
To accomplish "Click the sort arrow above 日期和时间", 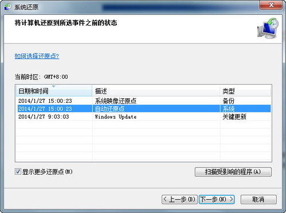I will pyautogui.click(x=54, y=86).
